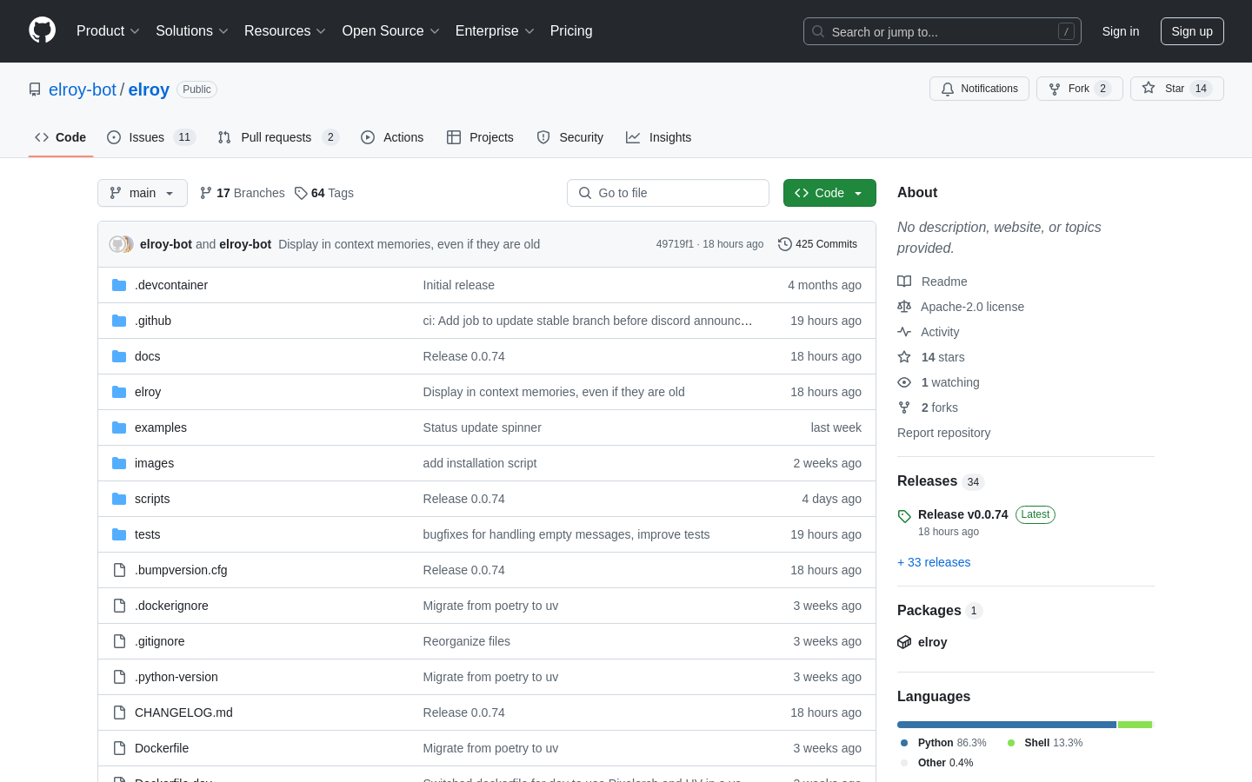1252x782 pixels.
Task: Click the Sign up button
Action: pyautogui.click(x=1192, y=31)
